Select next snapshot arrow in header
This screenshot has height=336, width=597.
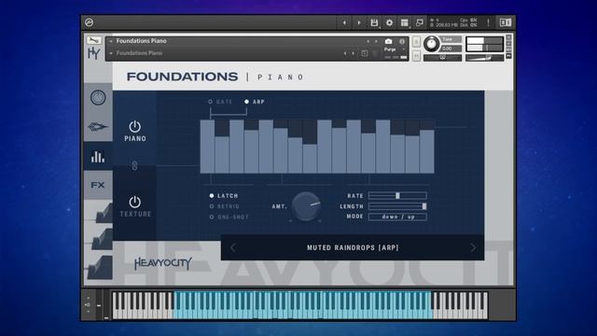pos(353,53)
